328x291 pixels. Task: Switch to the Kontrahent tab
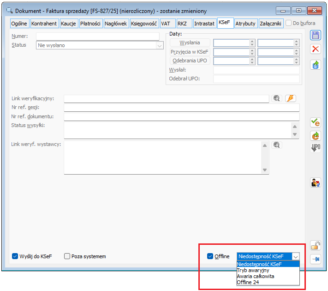[44, 23]
